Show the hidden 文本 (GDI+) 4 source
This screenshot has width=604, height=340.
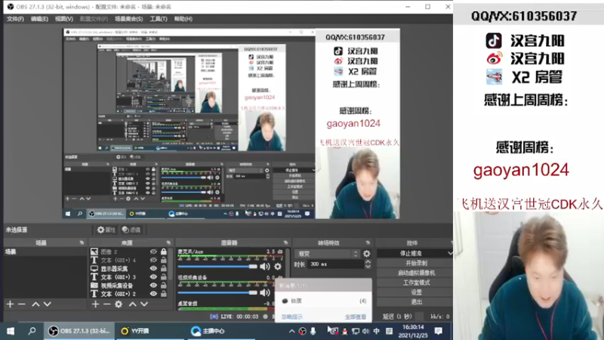coord(153,260)
